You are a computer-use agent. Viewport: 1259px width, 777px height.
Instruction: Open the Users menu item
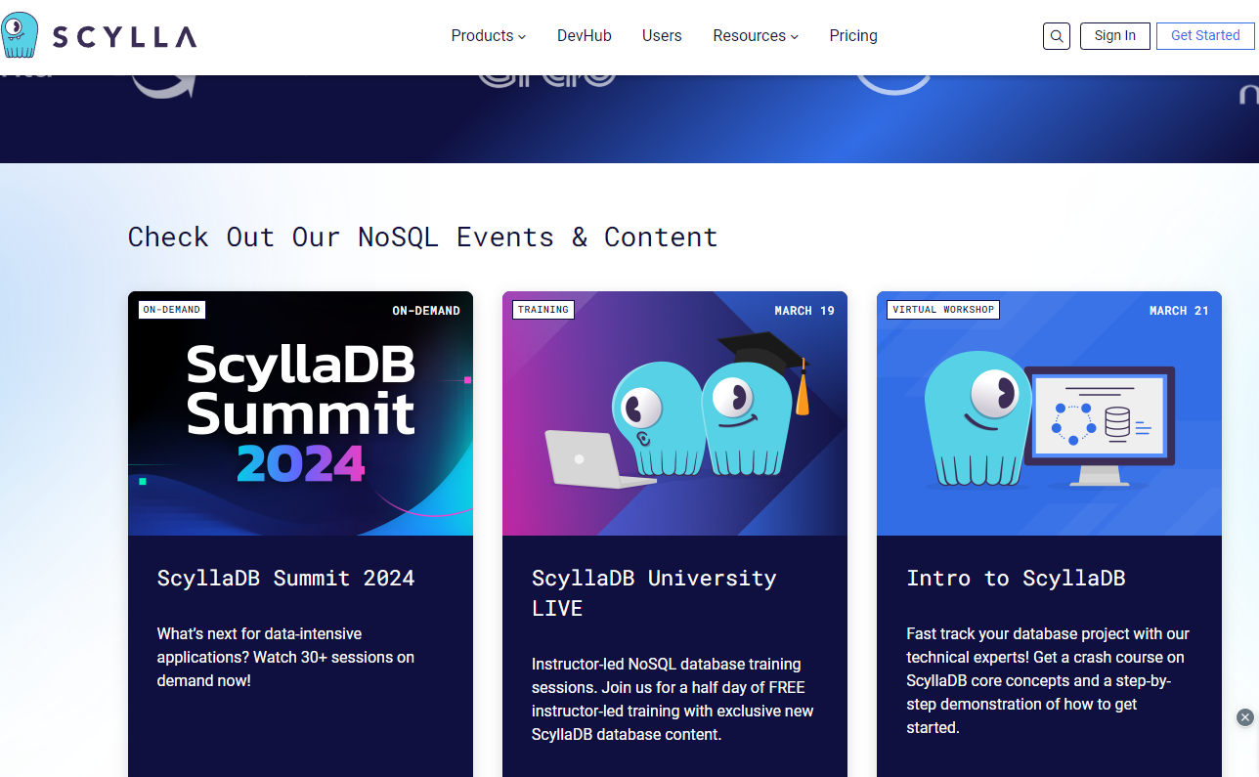[662, 35]
